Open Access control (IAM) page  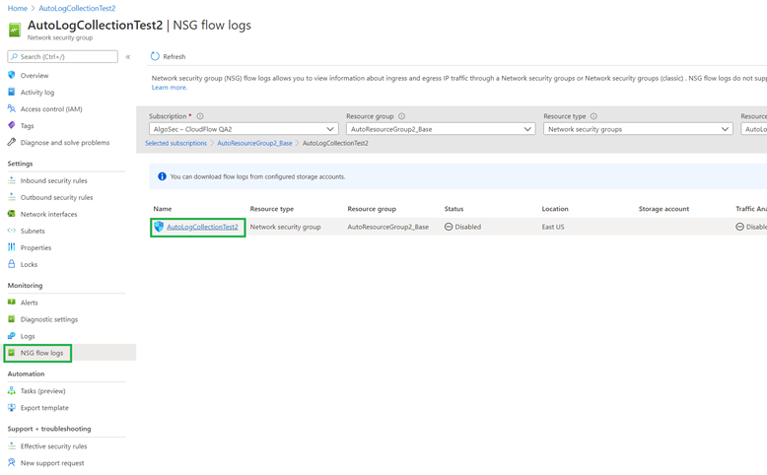pyautogui.click(x=51, y=109)
